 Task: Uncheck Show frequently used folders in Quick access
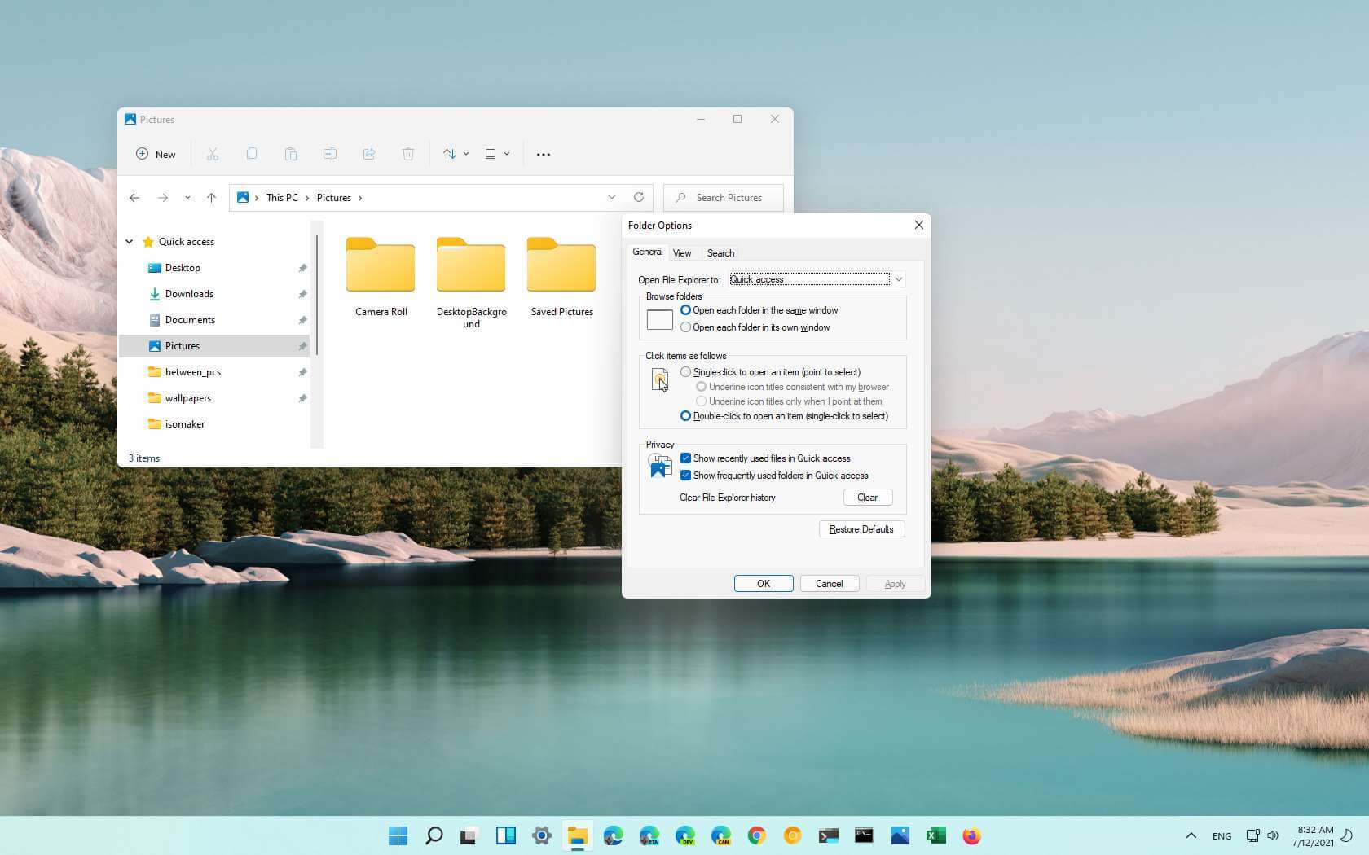click(x=686, y=476)
